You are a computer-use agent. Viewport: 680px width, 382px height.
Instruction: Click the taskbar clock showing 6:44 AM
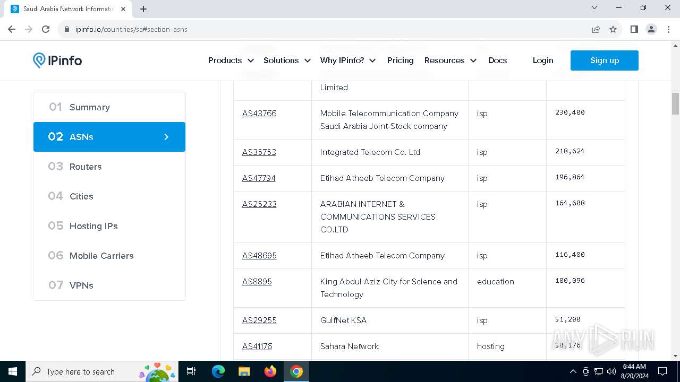coord(634,371)
